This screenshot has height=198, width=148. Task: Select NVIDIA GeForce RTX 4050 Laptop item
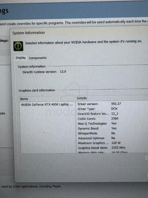(47, 105)
